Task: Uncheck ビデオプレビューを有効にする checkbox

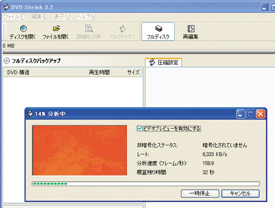Action: point(140,129)
